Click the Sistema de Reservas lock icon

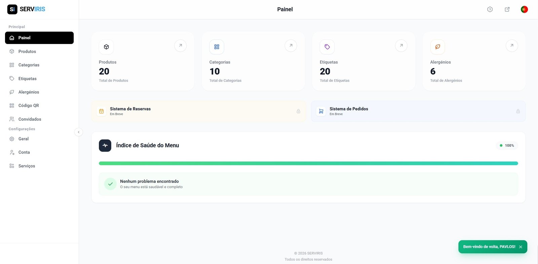(298, 111)
